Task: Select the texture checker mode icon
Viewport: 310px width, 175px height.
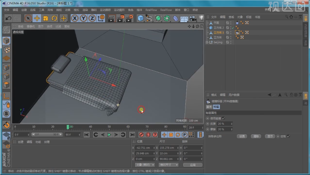Action: click(x=6, y=50)
